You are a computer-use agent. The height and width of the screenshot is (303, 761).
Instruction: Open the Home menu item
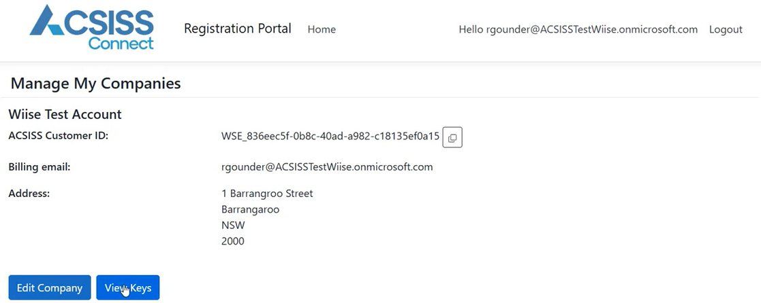322,29
